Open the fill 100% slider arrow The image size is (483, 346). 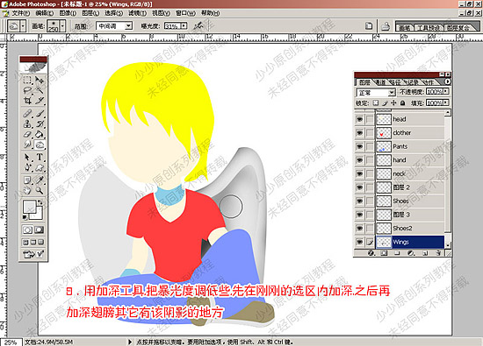(446, 103)
